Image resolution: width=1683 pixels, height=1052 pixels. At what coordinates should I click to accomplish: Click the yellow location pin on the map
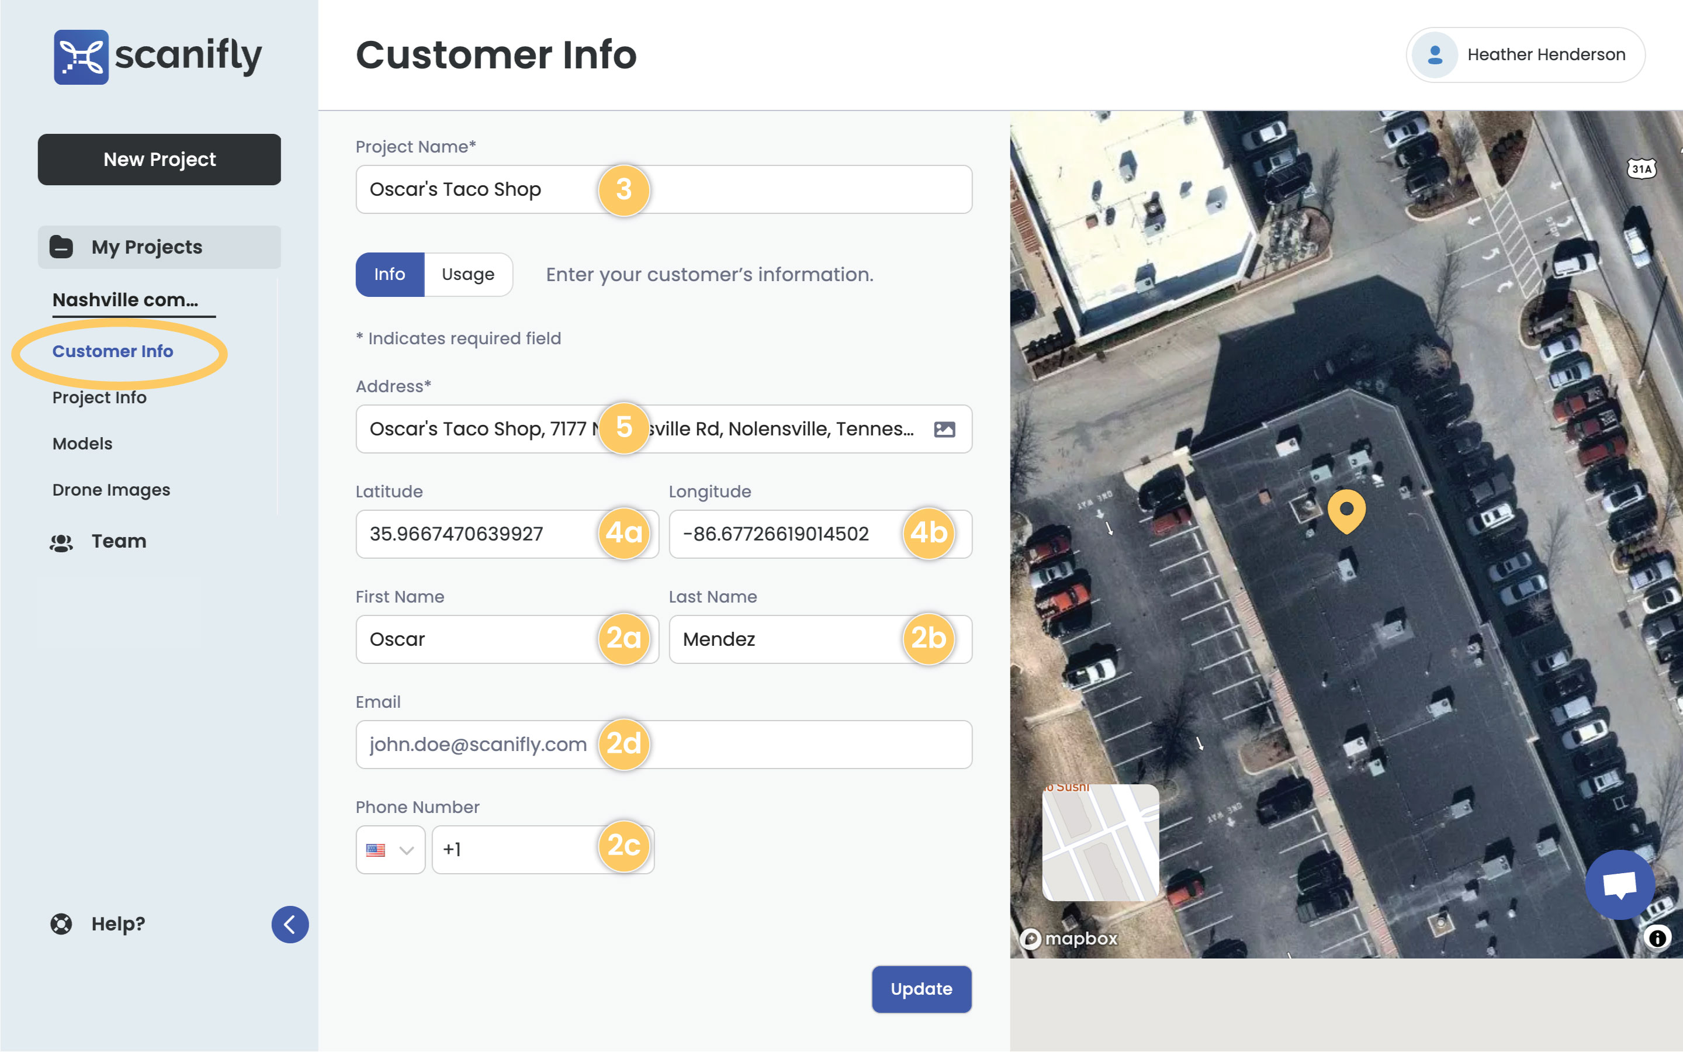tap(1346, 510)
